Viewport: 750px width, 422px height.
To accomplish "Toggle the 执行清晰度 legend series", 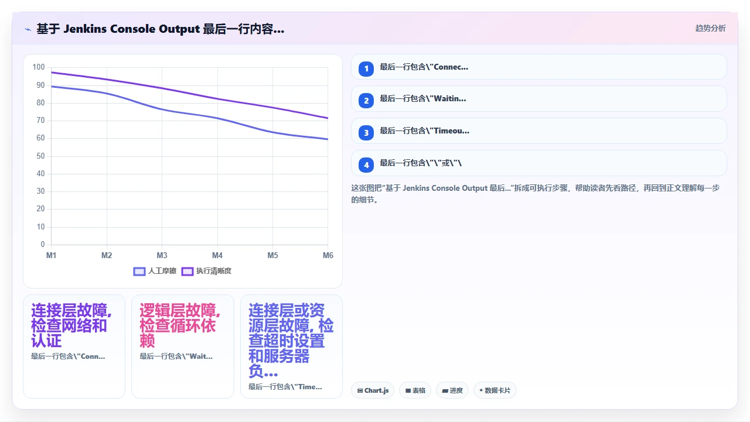I will coord(206,271).
